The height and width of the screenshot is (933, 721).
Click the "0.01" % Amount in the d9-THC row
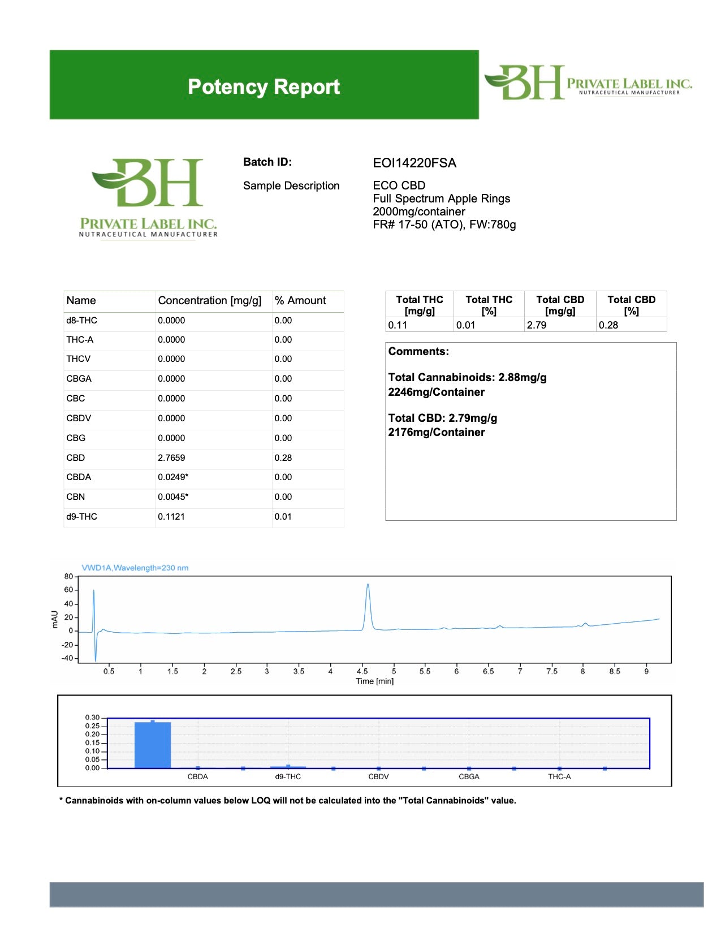(x=283, y=516)
